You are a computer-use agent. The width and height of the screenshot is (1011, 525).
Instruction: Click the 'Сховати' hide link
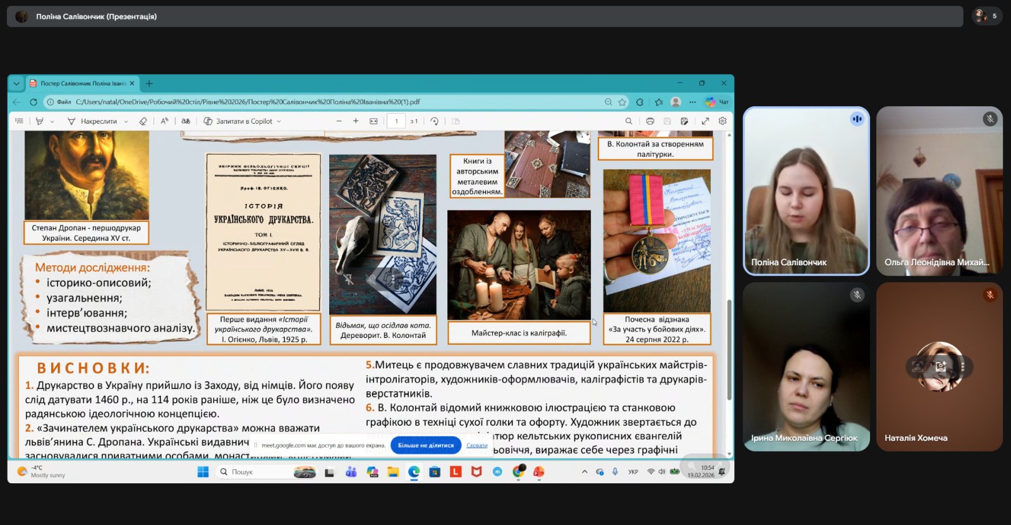pyautogui.click(x=476, y=445)
